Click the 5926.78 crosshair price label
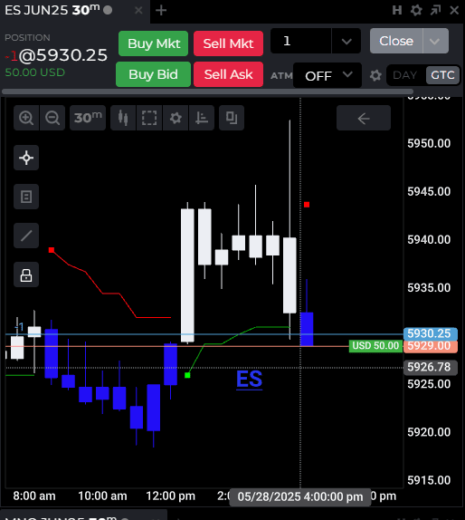Image resolution: width=465 pixels, height=520 pixels. point(431,367)
